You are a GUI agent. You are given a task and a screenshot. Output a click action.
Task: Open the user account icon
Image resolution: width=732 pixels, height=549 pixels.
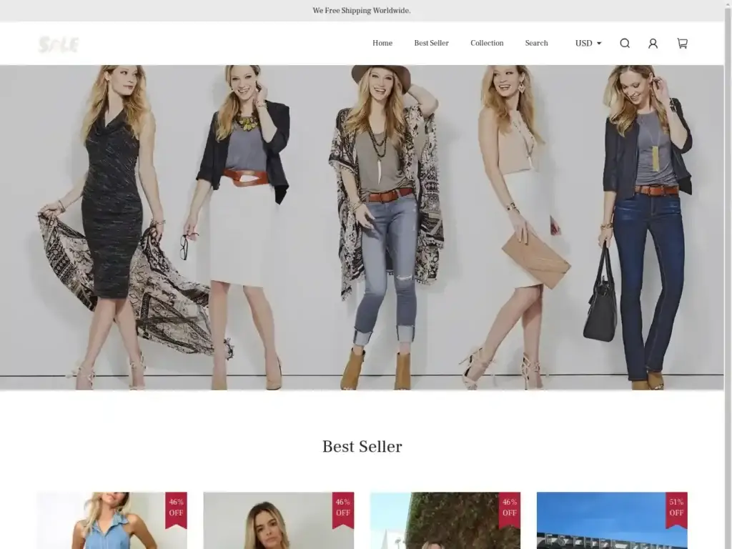pos(653,44)
